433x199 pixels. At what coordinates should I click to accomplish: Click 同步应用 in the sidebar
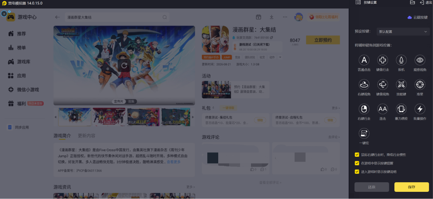[19, 127]
